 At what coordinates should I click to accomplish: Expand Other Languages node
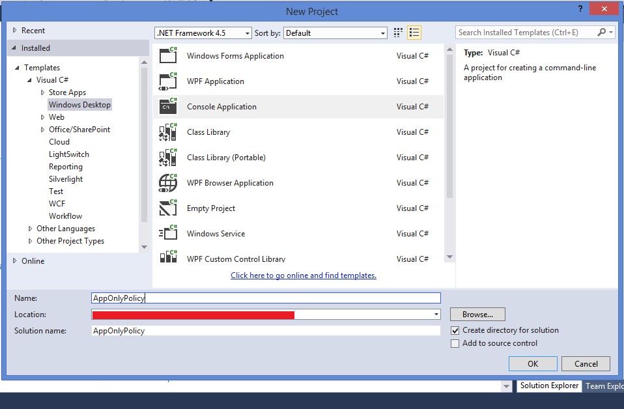30,229
